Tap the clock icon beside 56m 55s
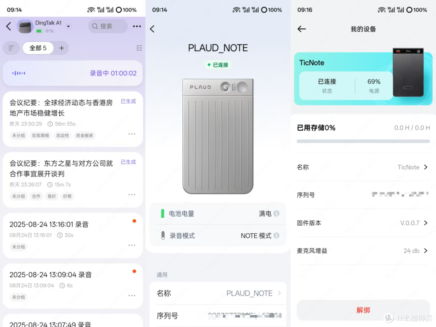This screenshot has width=436, height=327. (50, 124)
